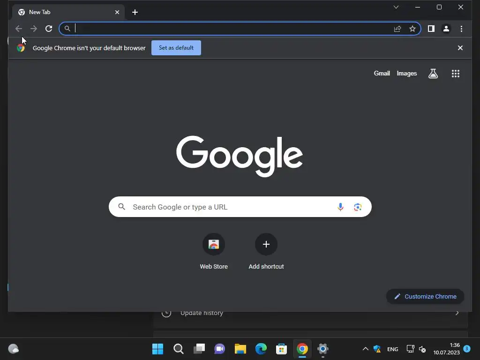Select the New Tab tab
480x360 pixels.
pos(68,12)
